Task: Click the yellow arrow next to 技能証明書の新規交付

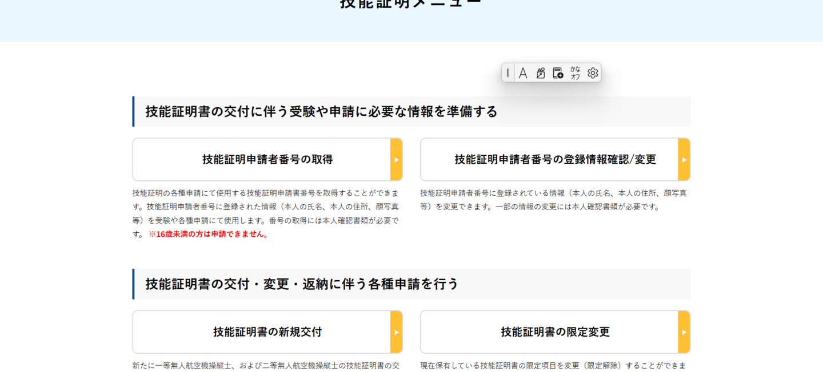Action: tap(397, 332)
